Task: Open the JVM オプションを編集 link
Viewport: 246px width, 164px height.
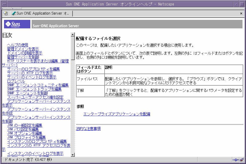Action: [25, 133]
